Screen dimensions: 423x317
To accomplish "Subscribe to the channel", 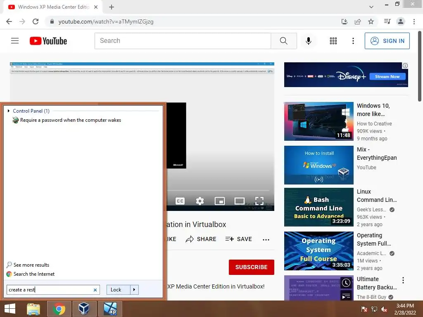I will pos(252,267).
